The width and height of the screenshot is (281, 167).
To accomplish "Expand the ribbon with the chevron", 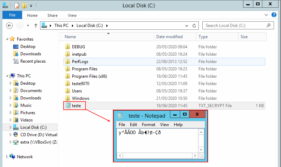I will [x=266, y=15].
